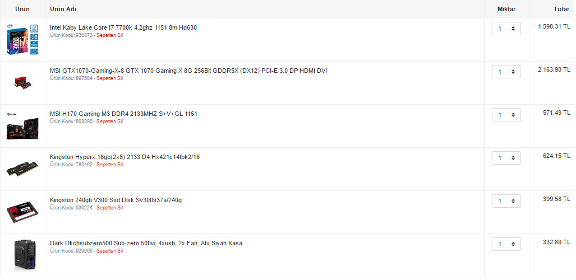Open the MSI H170 motherboard image
576x280 pixels.
pyautogui.click(x=22, y=126)
